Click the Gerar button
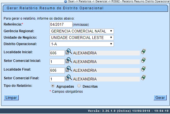This screenshot has width=170, height=114. 160,97
